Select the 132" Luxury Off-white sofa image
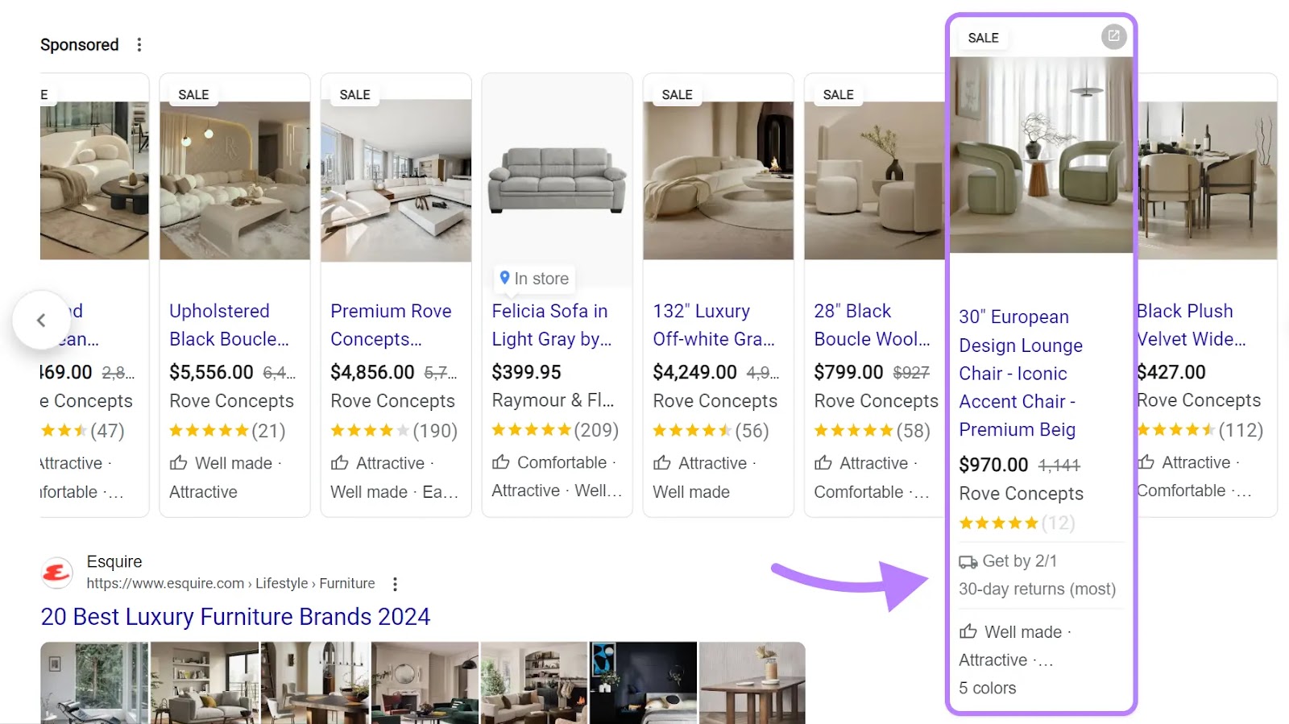1289x724 pixels. [718, 180]
